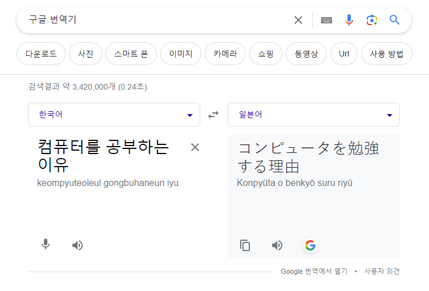Click result count 검색결과 약 3,420,000개

72,87
